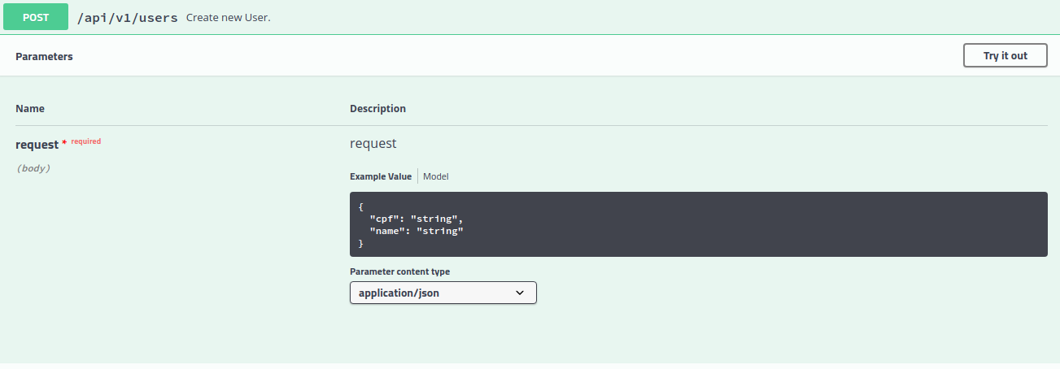
Task: Click the "cpf": "string" line
Action: point(417,219)
